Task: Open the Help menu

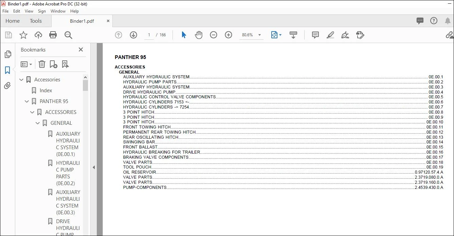Action: pos(74,11)
